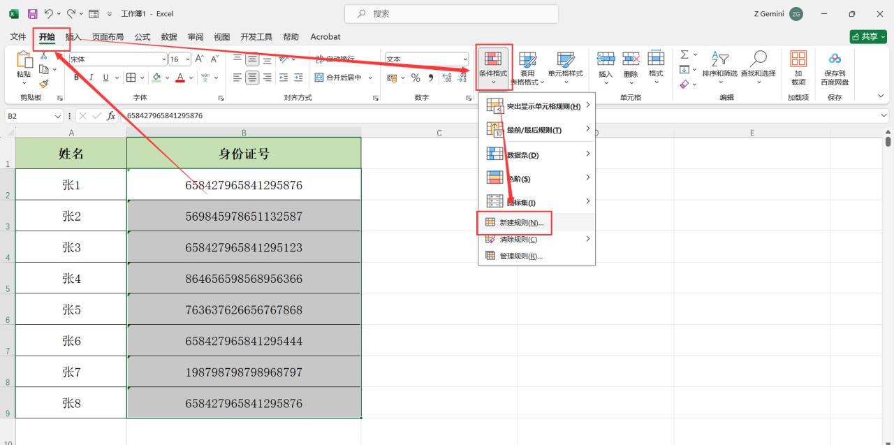894x445 pixels.
Task: Click the Redo arrow icon
Action: click(72, 14)
